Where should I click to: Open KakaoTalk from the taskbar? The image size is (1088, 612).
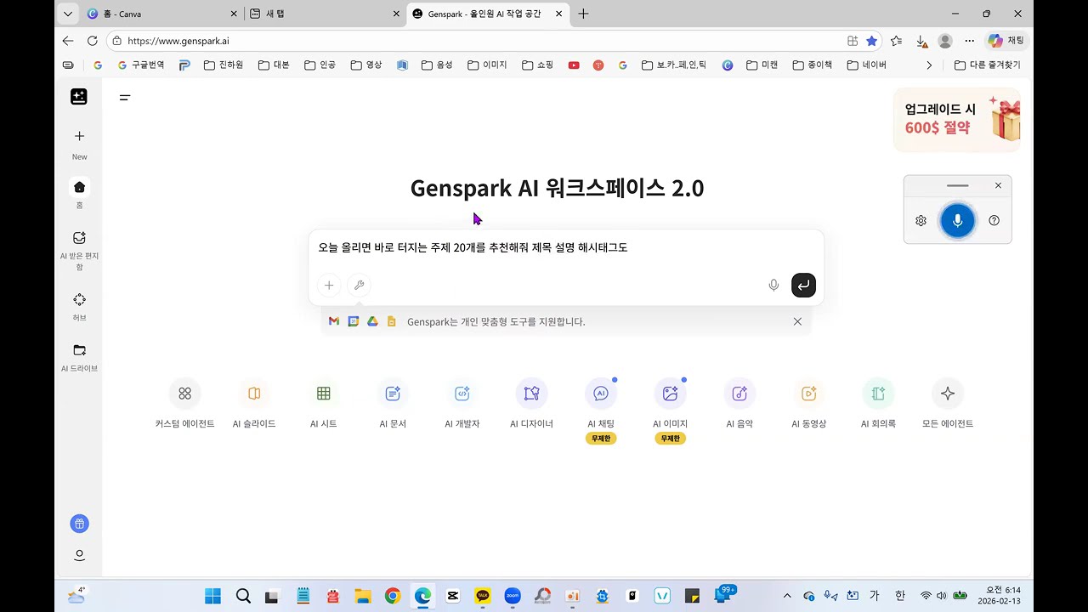[x=483, y=596]
